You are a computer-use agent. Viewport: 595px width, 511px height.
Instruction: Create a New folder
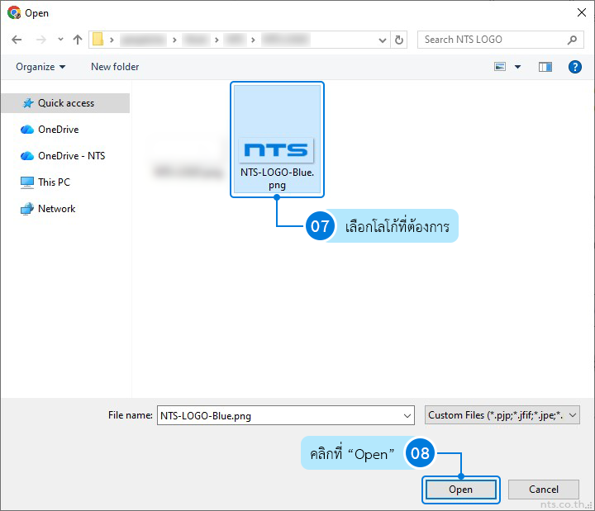115,67
